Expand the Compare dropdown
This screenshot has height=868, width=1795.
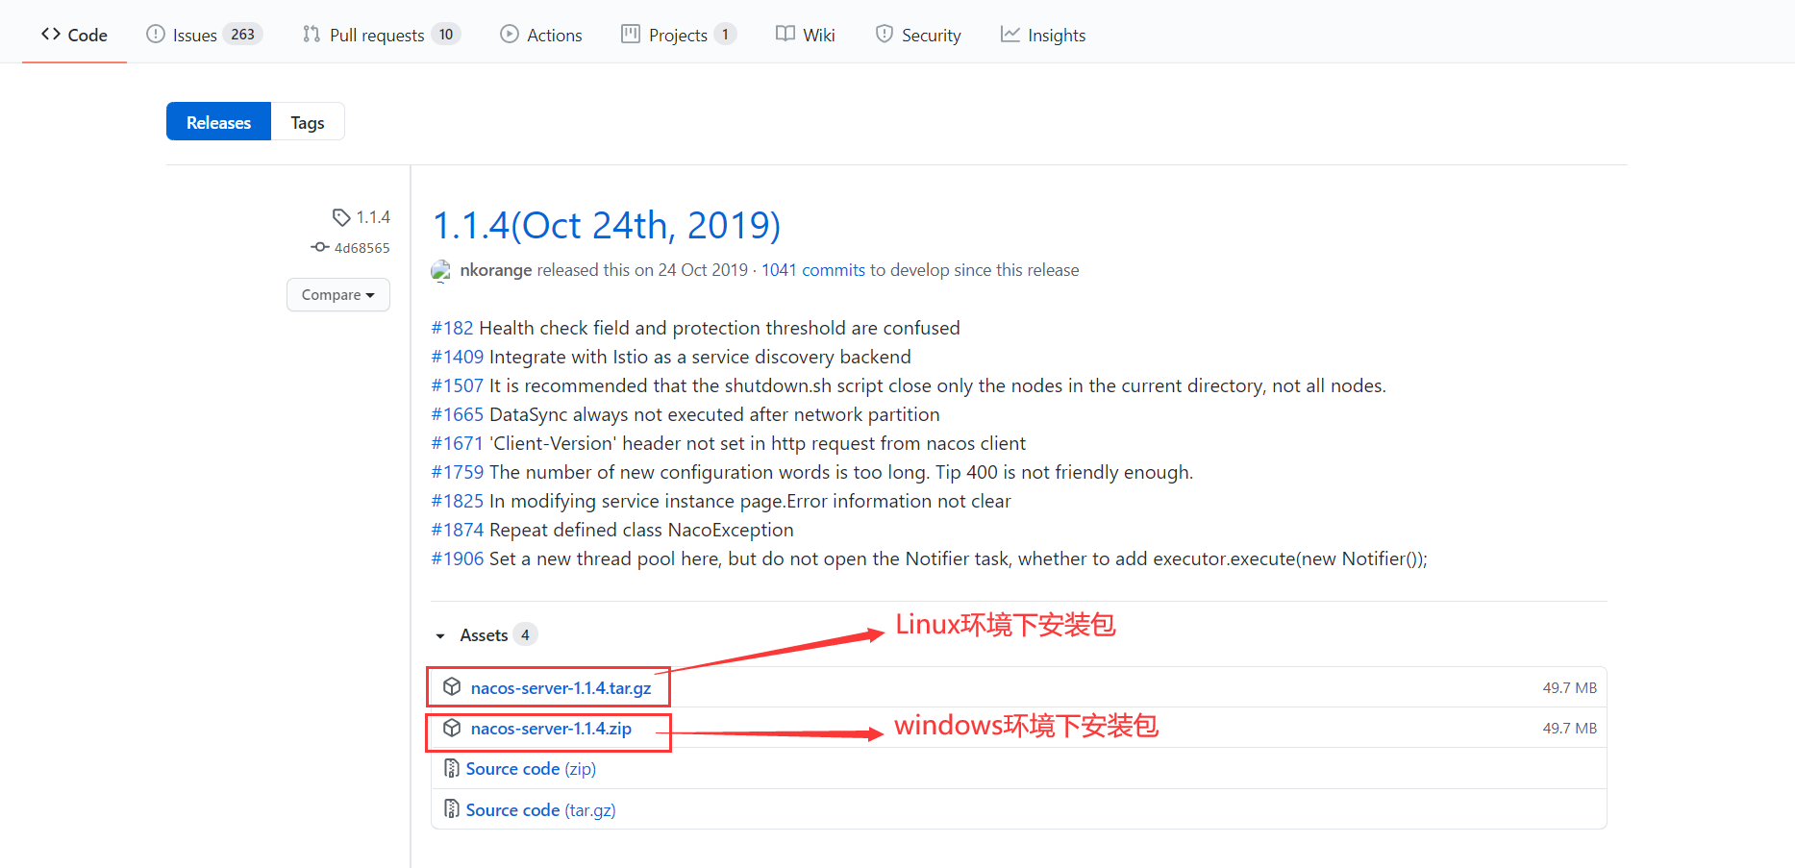pos(338,295)
